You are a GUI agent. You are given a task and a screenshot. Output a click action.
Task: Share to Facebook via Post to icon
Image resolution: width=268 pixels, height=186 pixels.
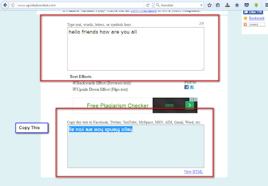(x=186, y=87)
